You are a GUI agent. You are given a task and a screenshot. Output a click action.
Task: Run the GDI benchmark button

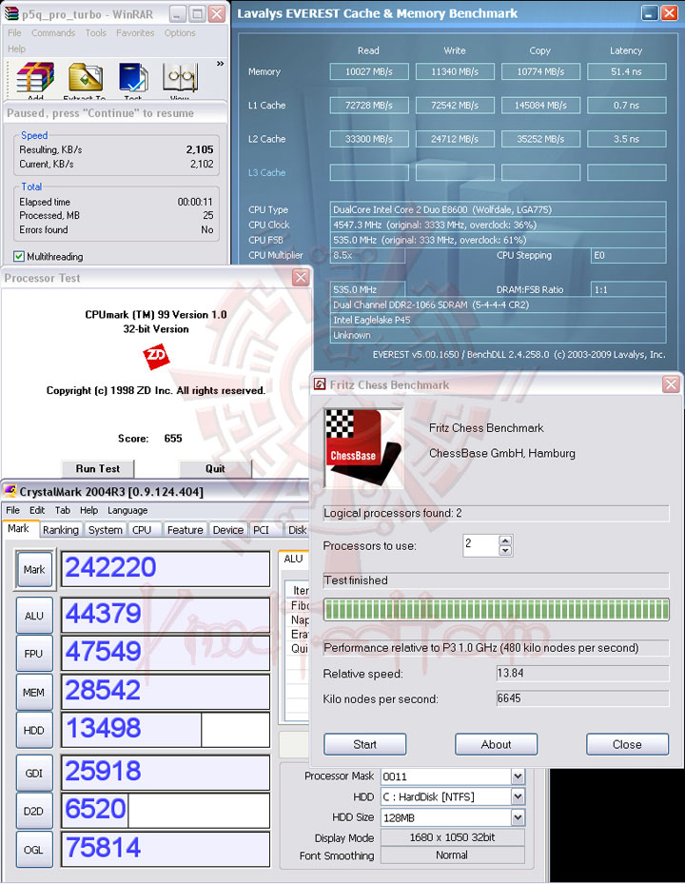pos(34,773)
